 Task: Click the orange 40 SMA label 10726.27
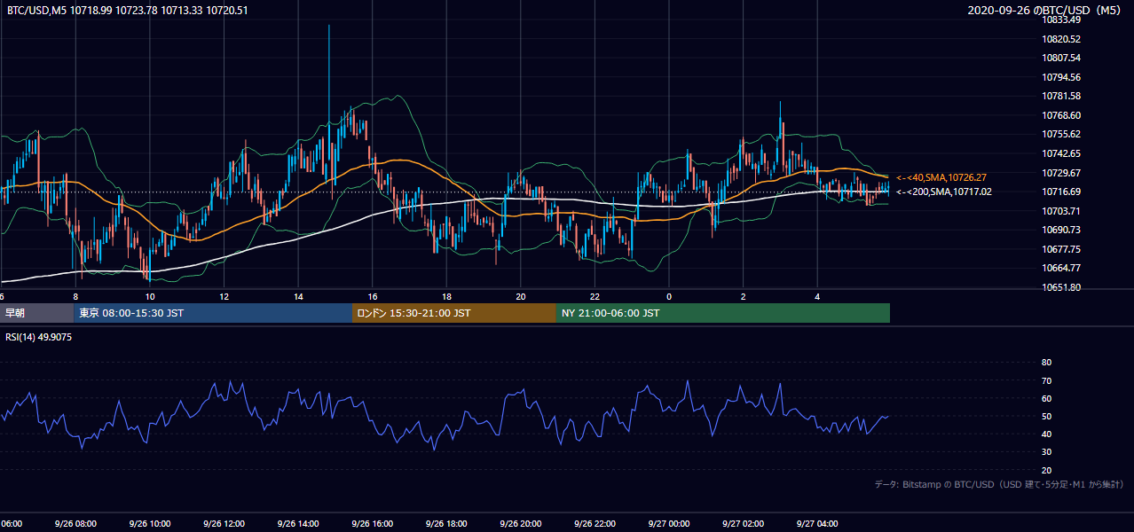[943, 177]
